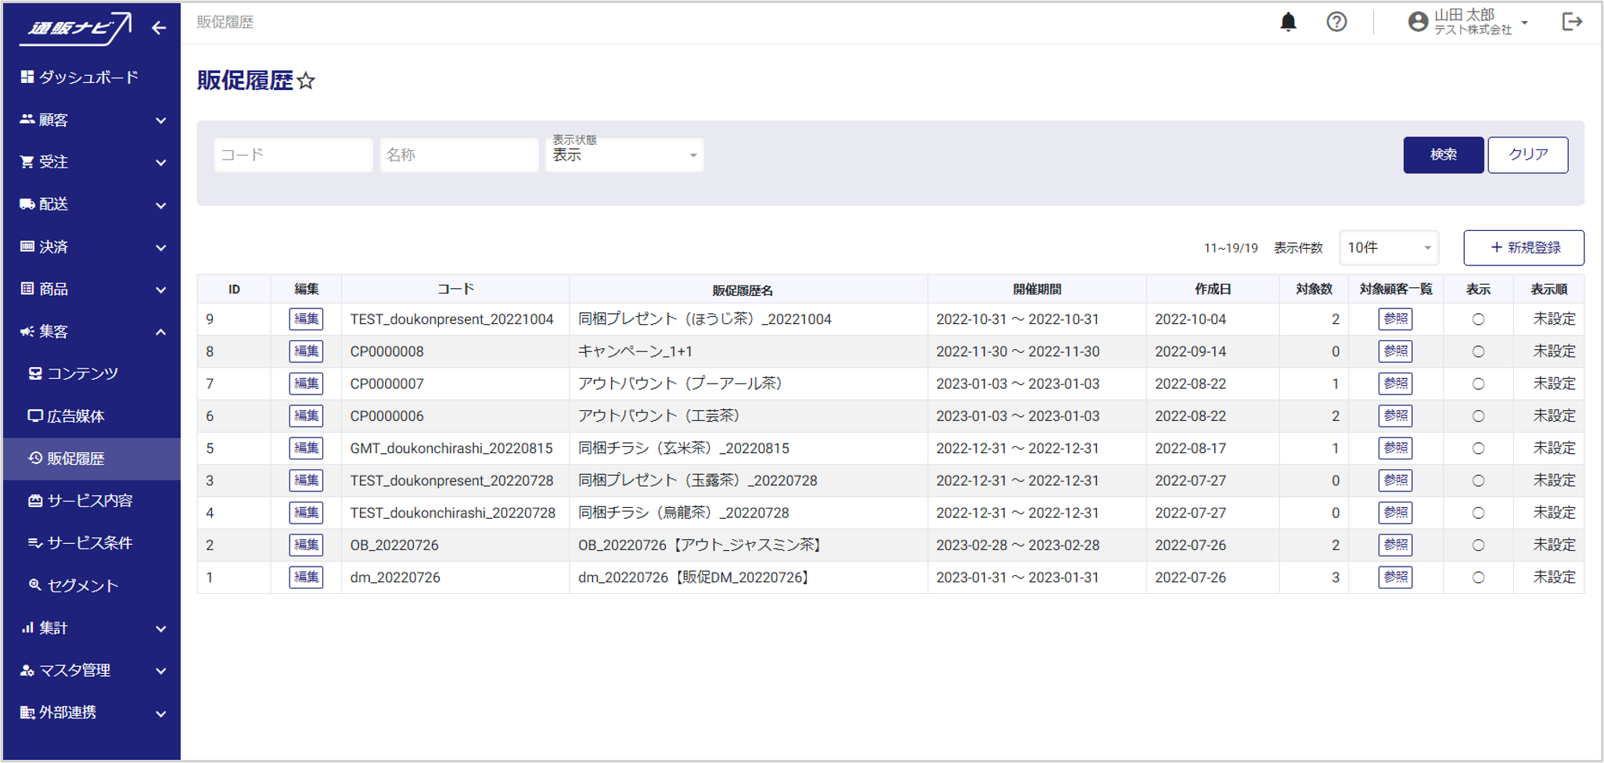1604x763 pixels.
Task: Focus the コード input field
Action: pyautogui.click(x=293, y=155)
